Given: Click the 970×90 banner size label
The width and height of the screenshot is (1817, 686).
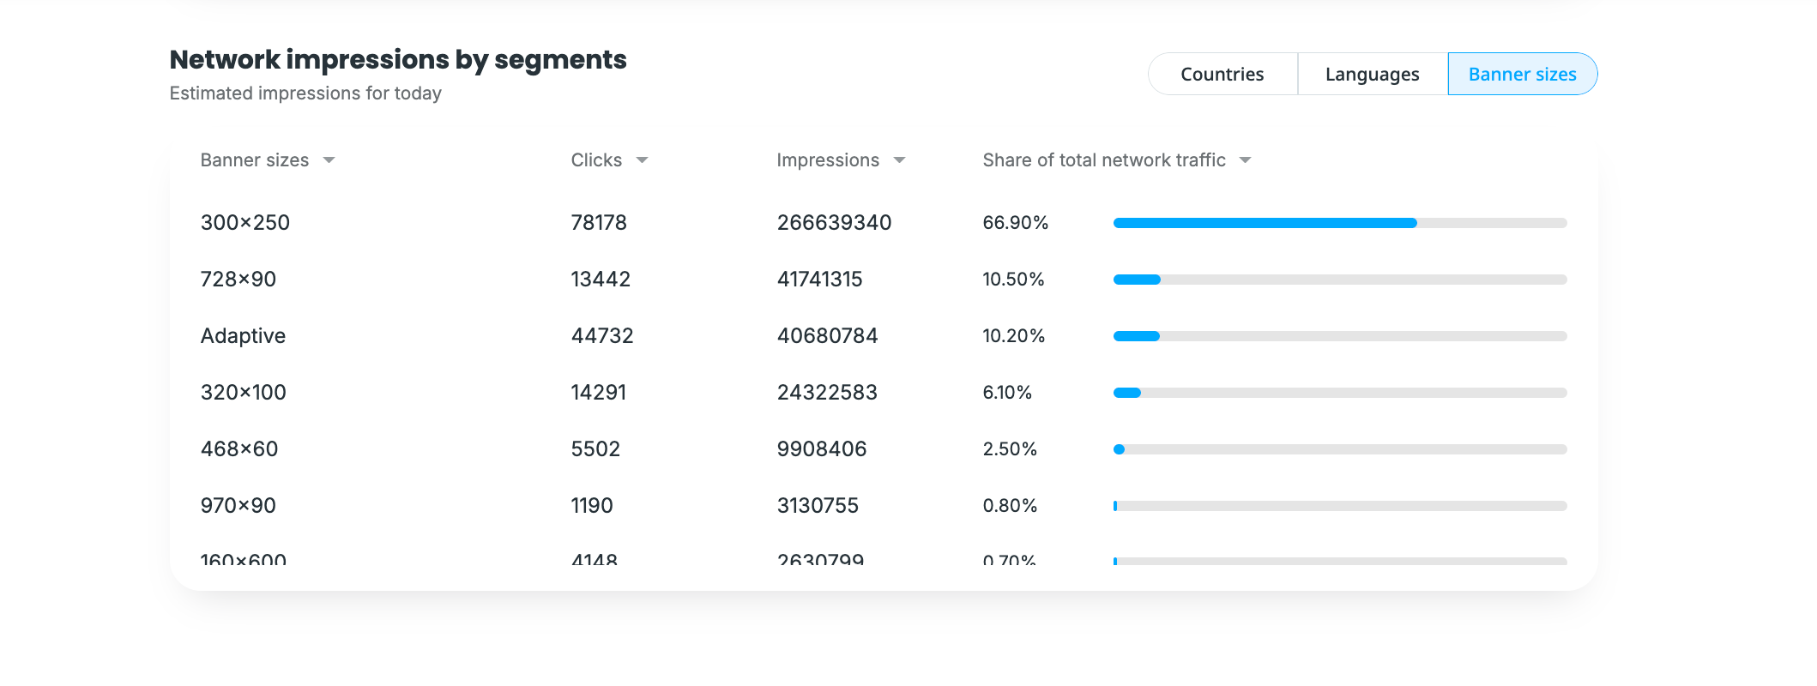Looking at the screenshot, I should (x=238, y=506).
